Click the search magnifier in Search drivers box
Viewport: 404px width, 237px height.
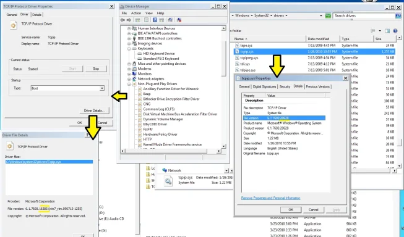tap(398, 15)
